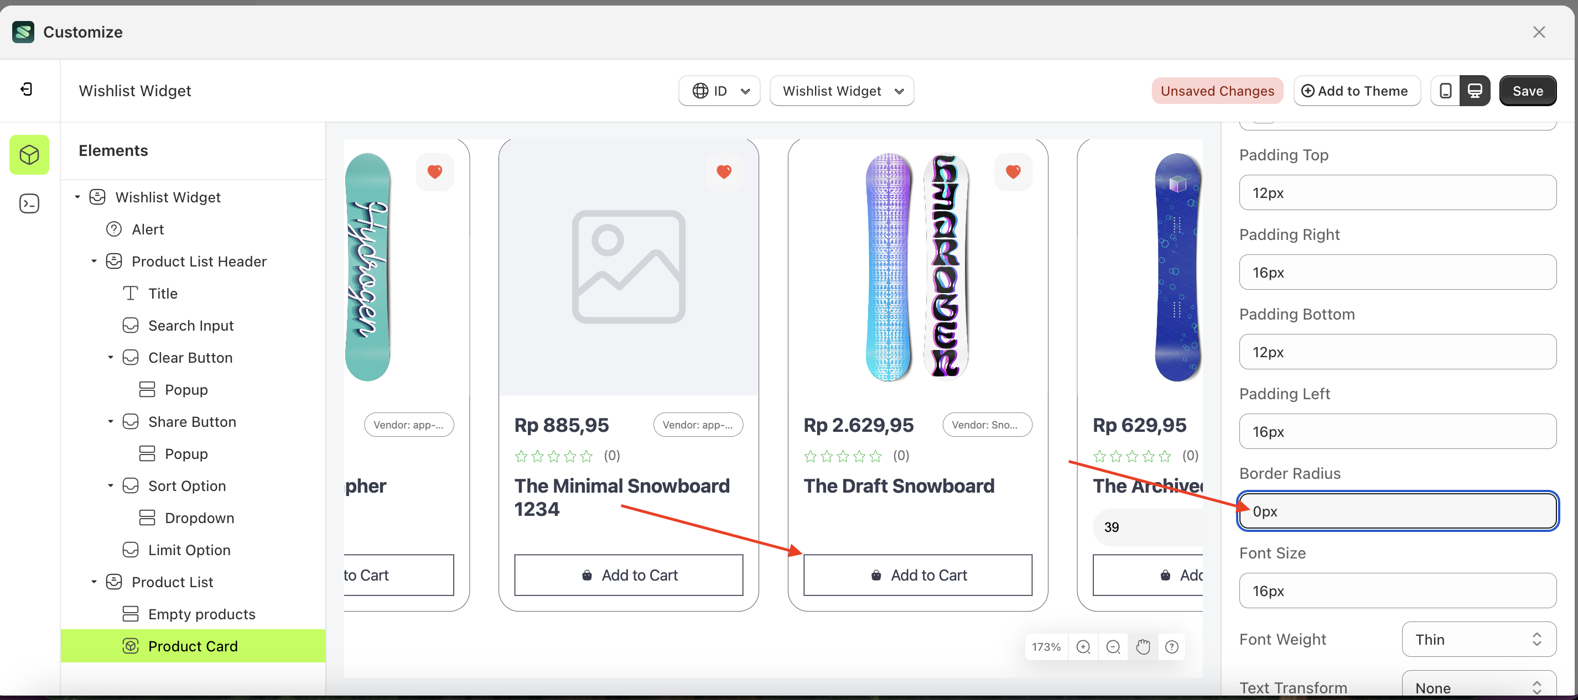Screen dimensions: 1578x700
Task: Toggle the wishlist heart on the Hydrogen snowboard
Action: [435, 171]
